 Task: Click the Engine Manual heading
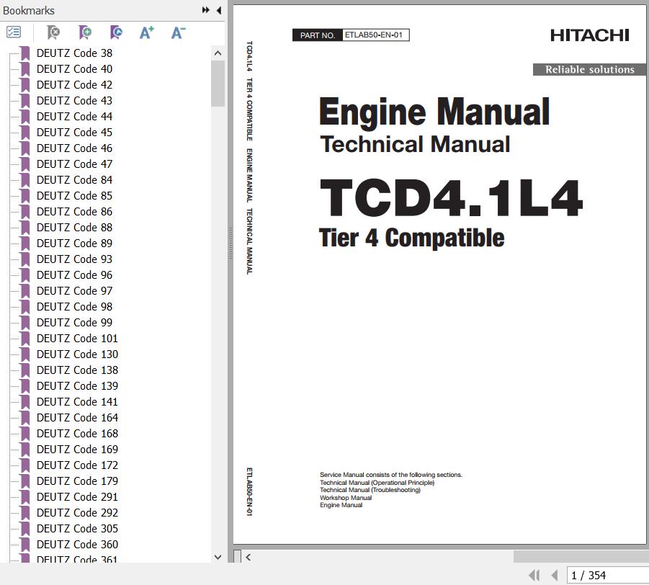coord(434,112)
